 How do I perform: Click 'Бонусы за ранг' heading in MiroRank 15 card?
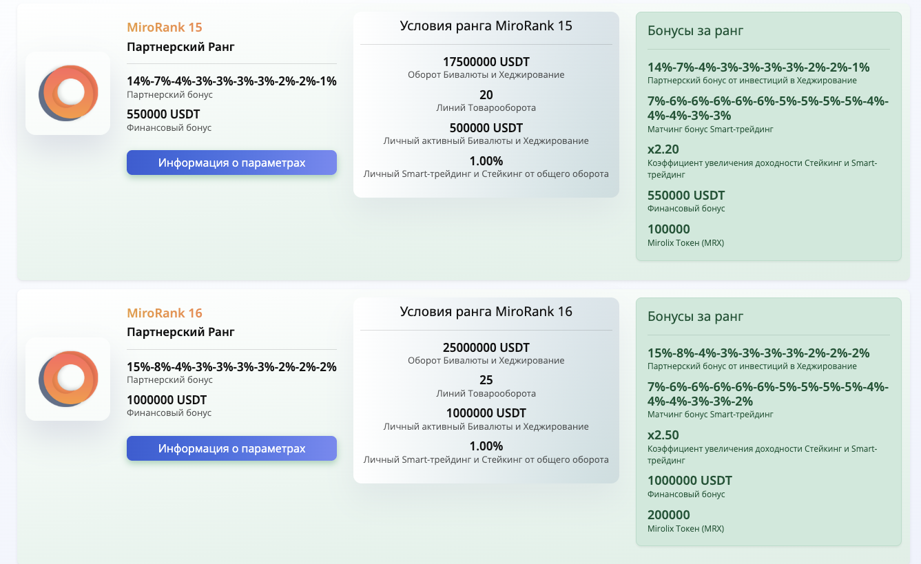pyautogui.click(x=695, y=30)
